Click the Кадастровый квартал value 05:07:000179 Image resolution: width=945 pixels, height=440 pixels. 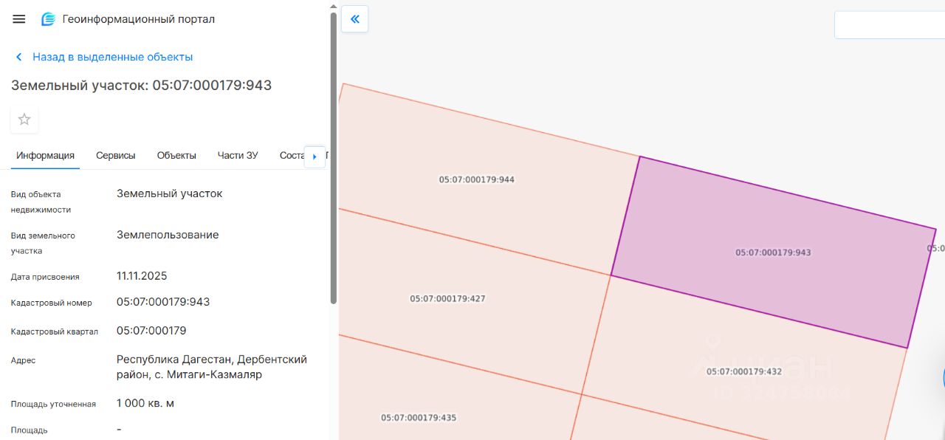(151, 330)
